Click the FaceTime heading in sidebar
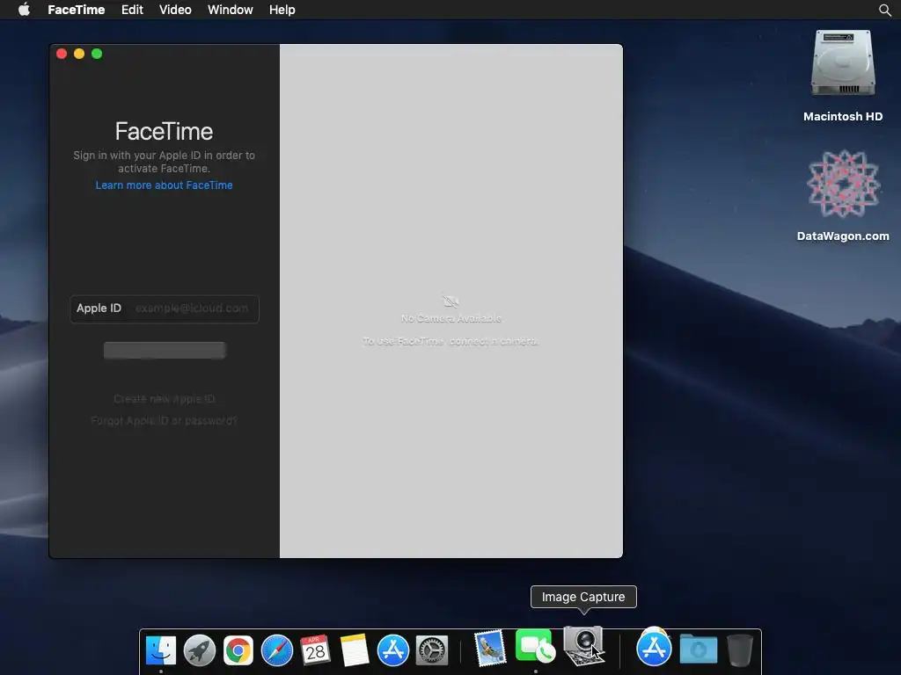The height and width of the screenshot is (675, 901). coord(165,132)
